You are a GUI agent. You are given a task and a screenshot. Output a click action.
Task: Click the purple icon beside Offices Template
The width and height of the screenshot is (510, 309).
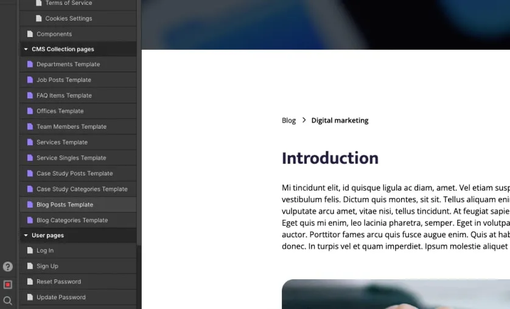(x=30, y=111)
